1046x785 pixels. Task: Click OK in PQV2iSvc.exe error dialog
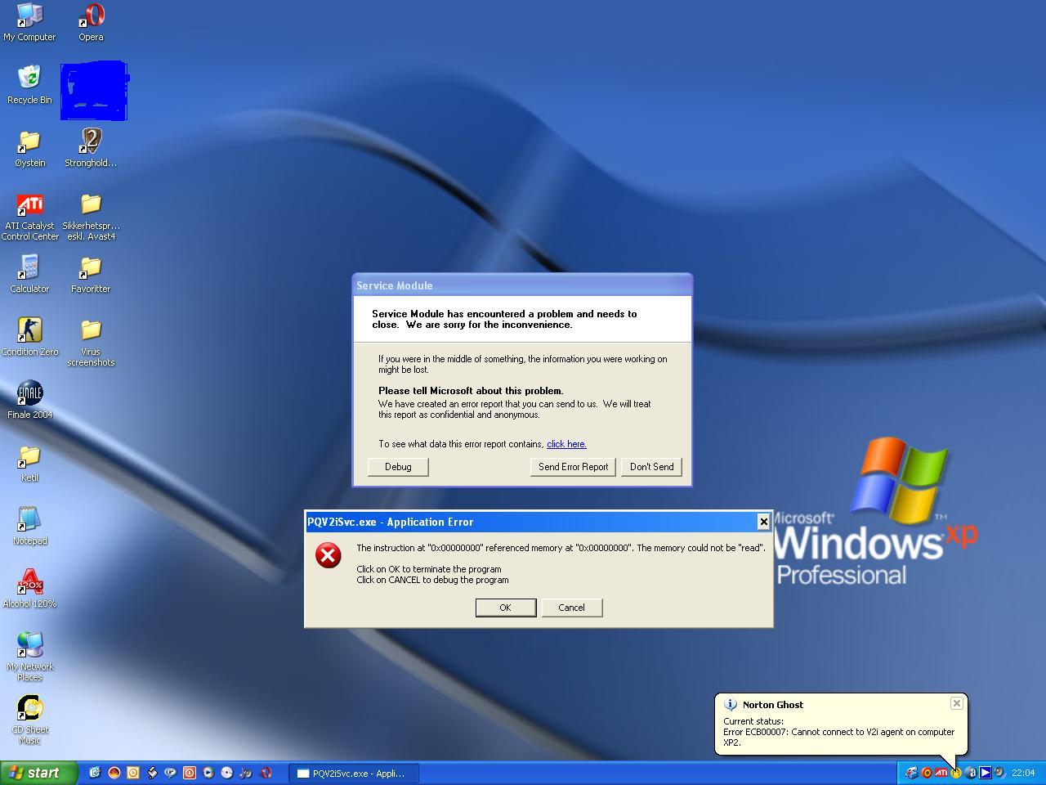tap(505, 608)
